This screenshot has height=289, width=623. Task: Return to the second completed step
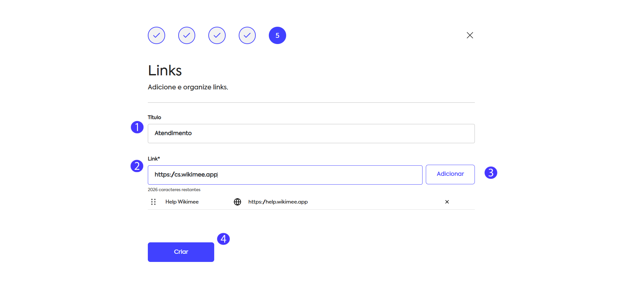187,35
